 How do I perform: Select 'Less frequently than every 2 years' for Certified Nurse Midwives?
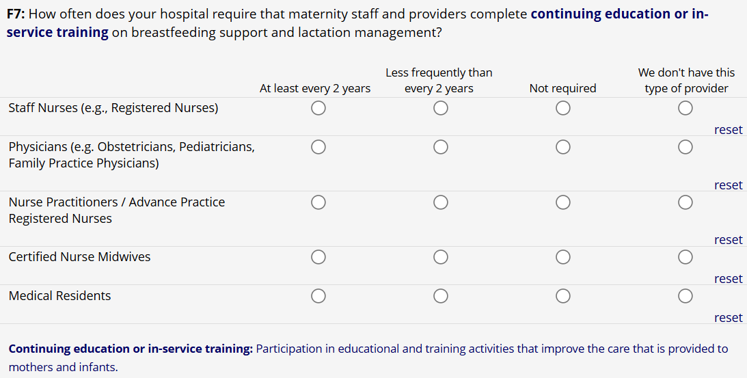(x=440, y=257)
